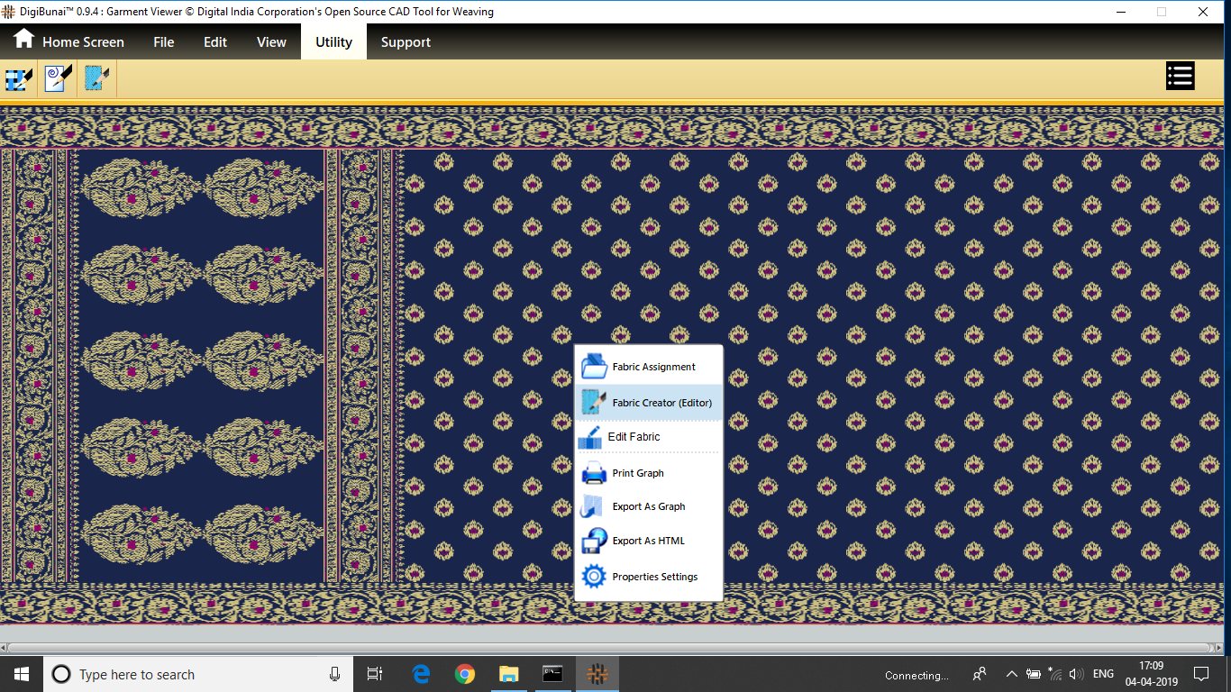Open the list menu icon at top right

1180,77
